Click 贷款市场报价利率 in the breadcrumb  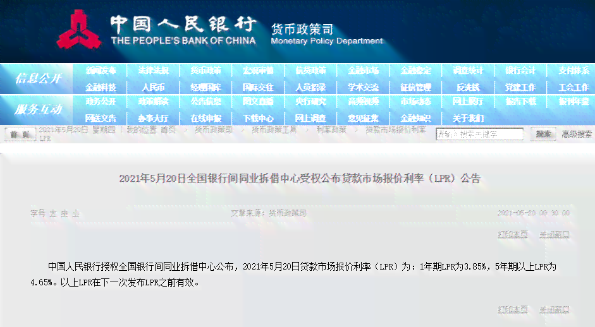coord(395,130)
